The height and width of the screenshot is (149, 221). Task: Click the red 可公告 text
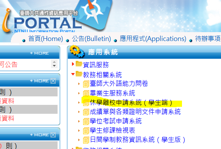click(x=8, y=65)
